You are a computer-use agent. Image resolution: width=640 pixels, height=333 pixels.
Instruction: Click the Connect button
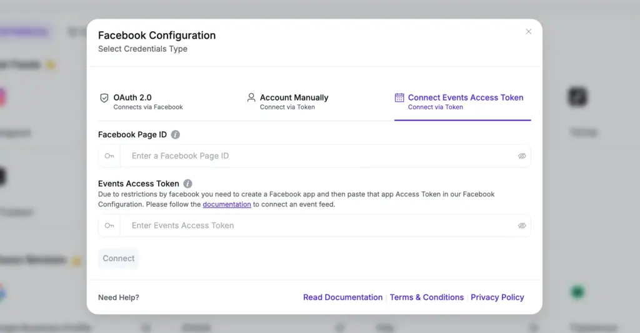(x=118, y=258)
